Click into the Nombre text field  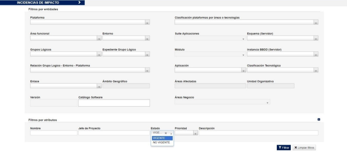click(54, 133)
